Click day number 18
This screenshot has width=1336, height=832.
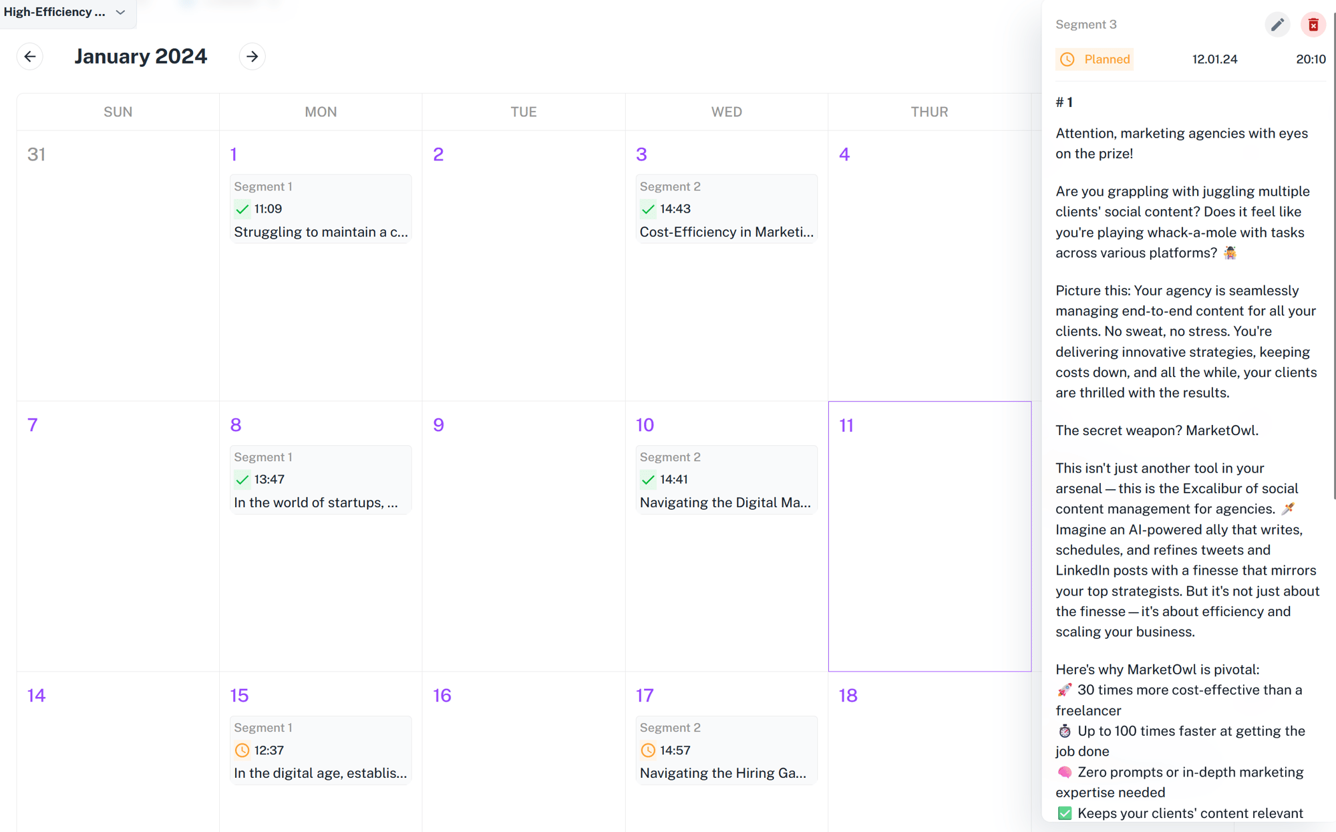click(848, 696)
